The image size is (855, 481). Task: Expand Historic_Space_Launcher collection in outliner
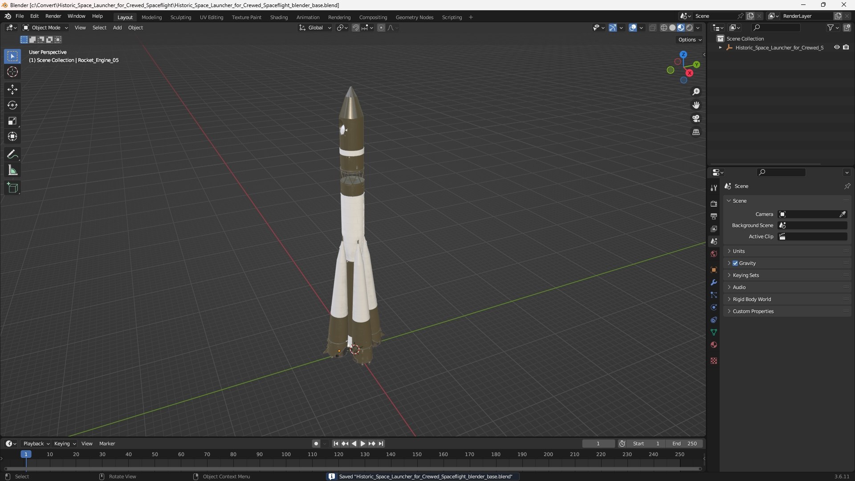point(720,48)
